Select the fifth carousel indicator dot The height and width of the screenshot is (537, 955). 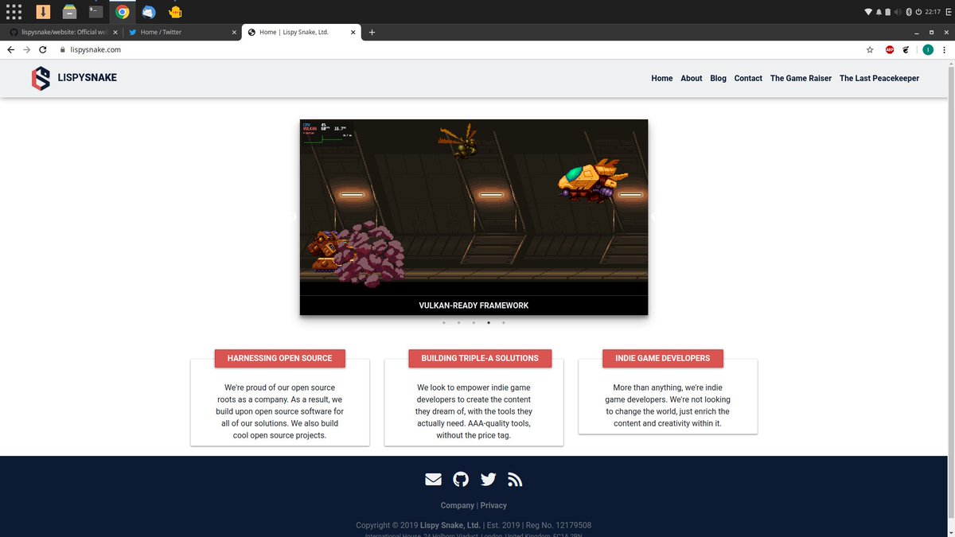point(504,323)
